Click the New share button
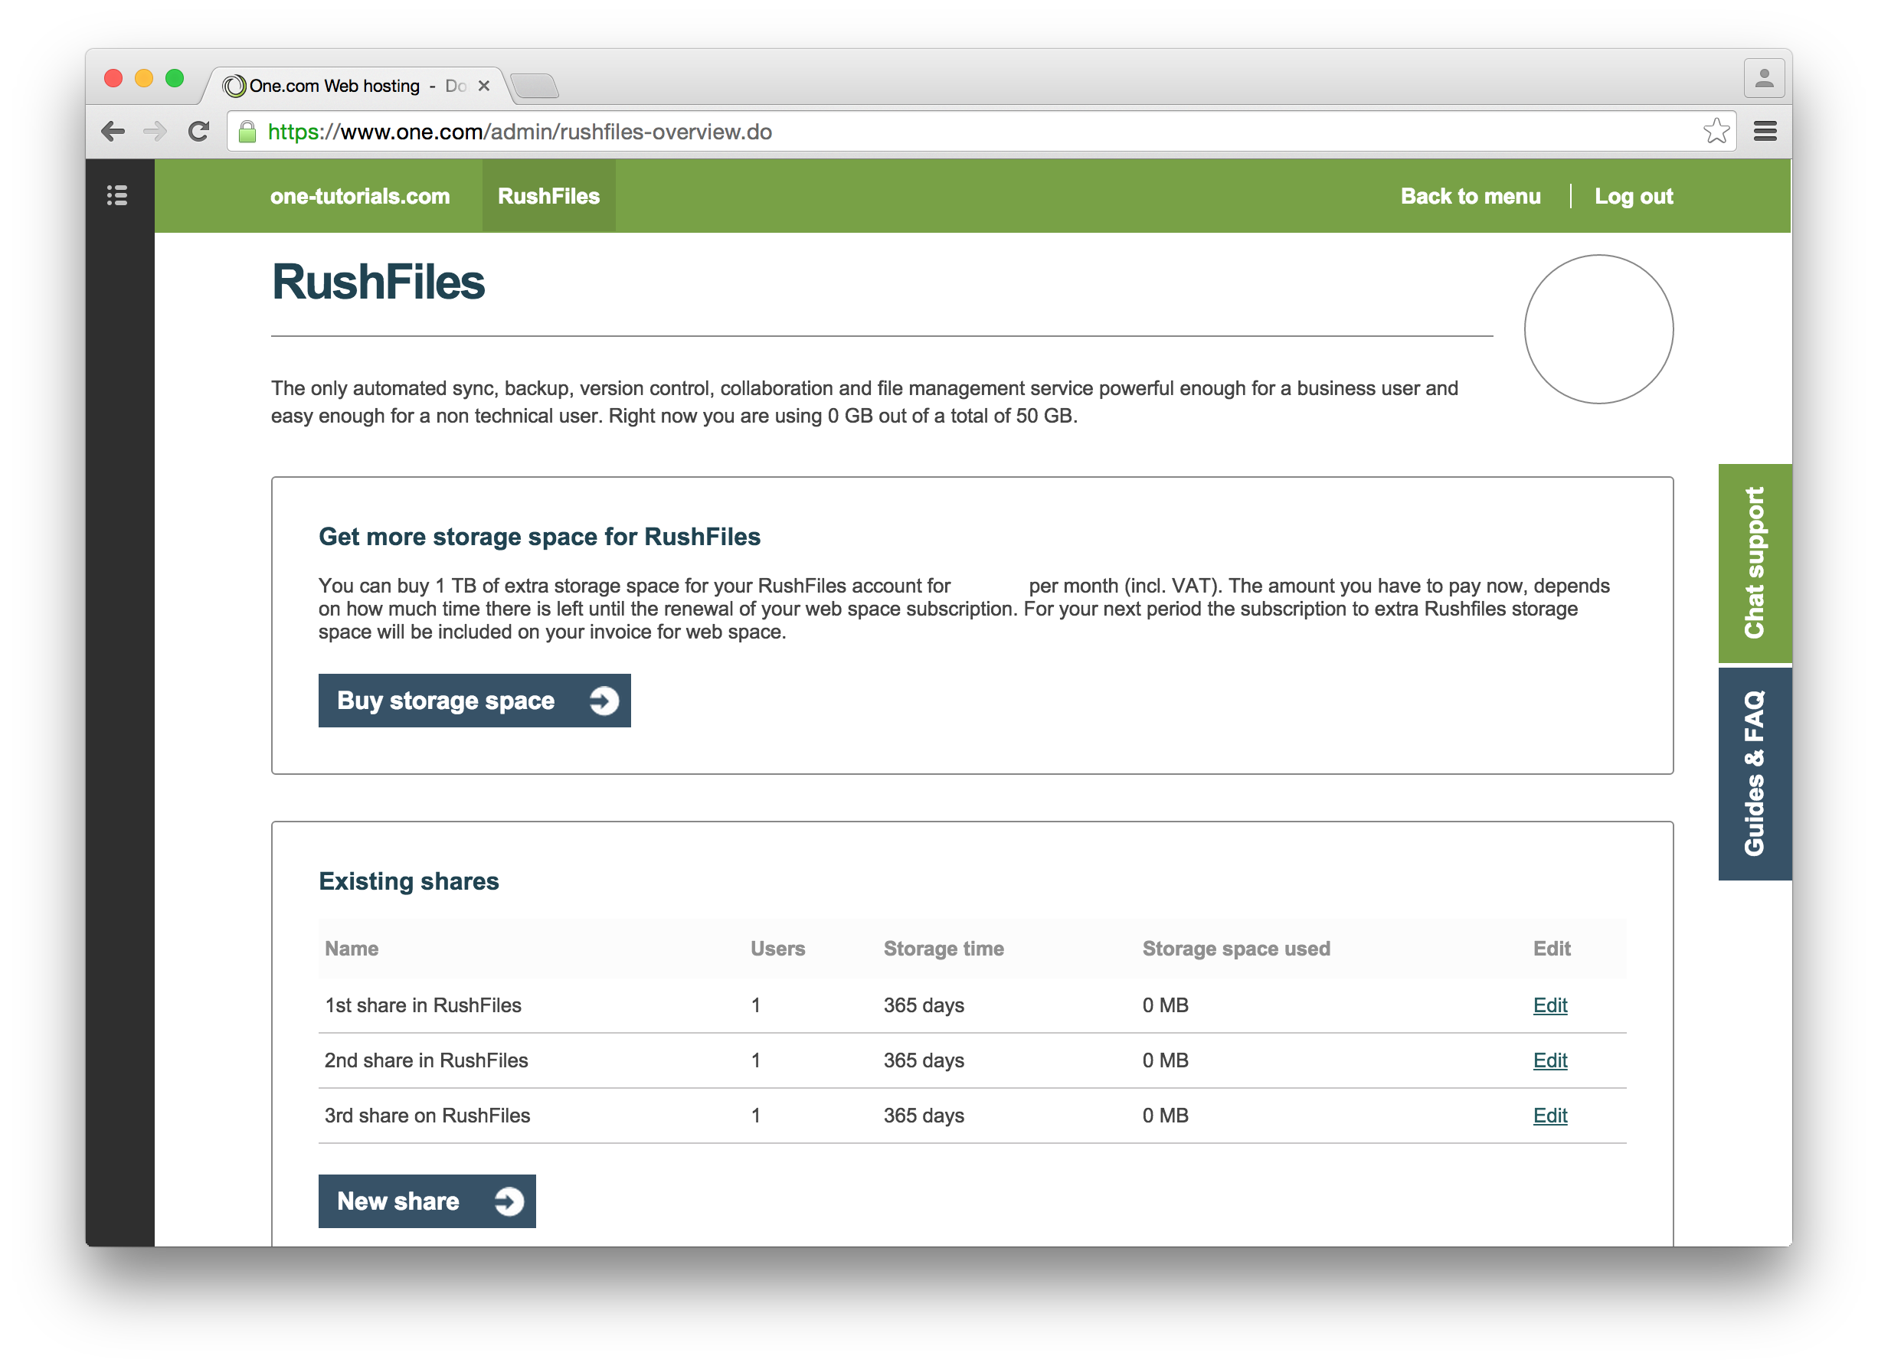This screenshot has height=1369, width=1878. [x=427, y=1201]
